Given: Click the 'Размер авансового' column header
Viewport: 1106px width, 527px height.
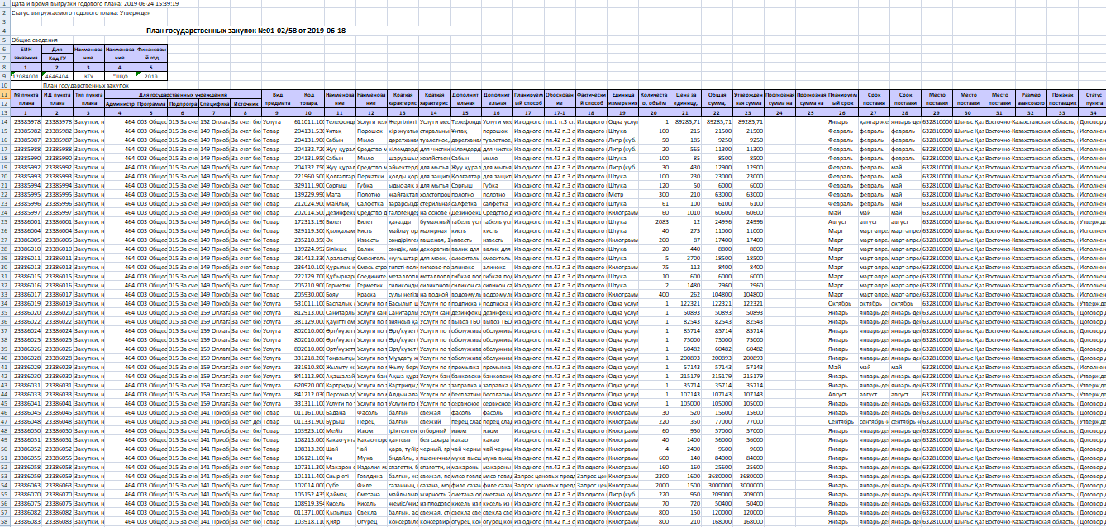Looking at the screenshot, I should pos(1031,100).
